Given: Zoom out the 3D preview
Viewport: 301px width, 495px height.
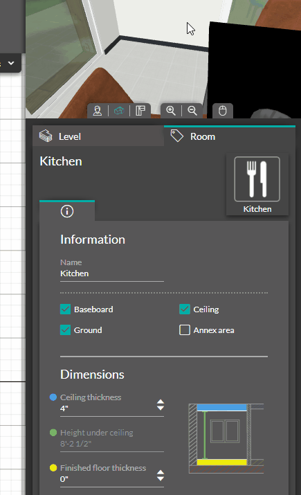Looking at the screenshot, I should point(192,111).
